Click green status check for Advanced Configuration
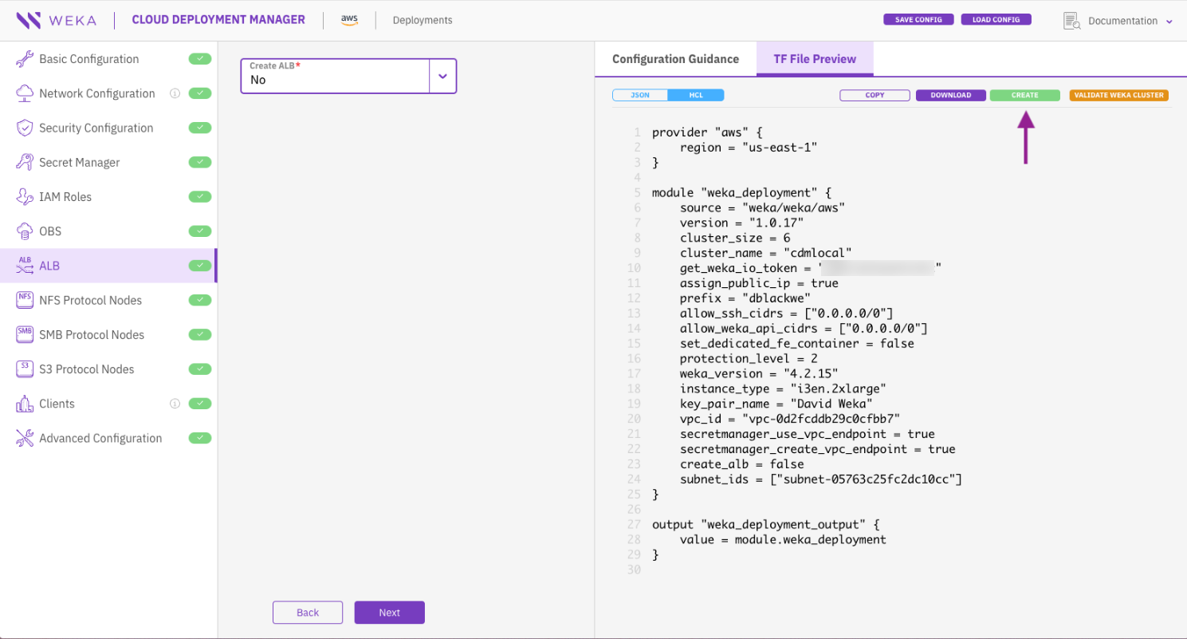This screenshot has height=639, width=1187. point(200,438)
